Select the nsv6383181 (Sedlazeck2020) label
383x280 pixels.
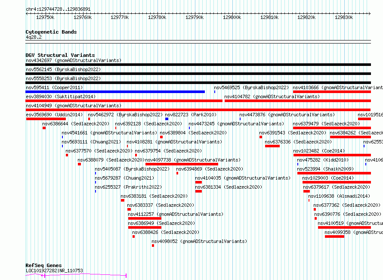pos(154,196)
